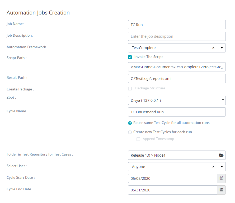Expand the Automation Framework dropdown arrow
This screenshot has width=235, height=203.
tap(222, 48)
